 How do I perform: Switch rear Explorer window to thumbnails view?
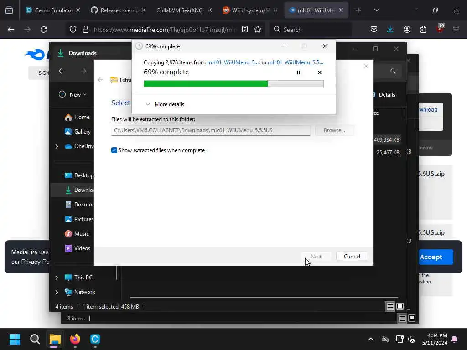(412, 319)
